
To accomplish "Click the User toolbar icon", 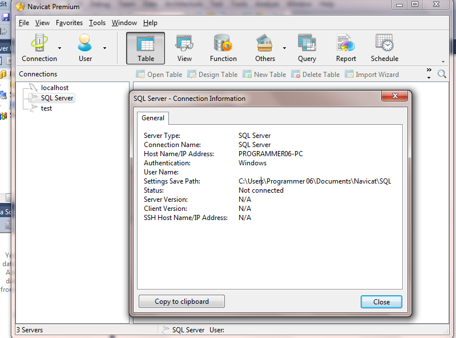I will click(x=85, y=48).
